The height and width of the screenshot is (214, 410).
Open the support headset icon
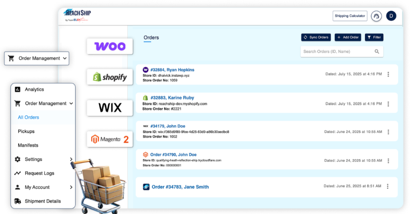(376, 16)
